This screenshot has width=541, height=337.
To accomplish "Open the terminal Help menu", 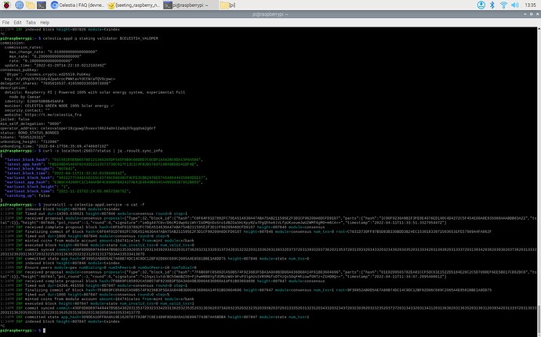I will click(x=45, y=23).
